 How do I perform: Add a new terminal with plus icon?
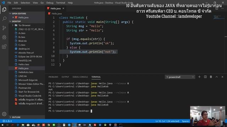(199, 77)
